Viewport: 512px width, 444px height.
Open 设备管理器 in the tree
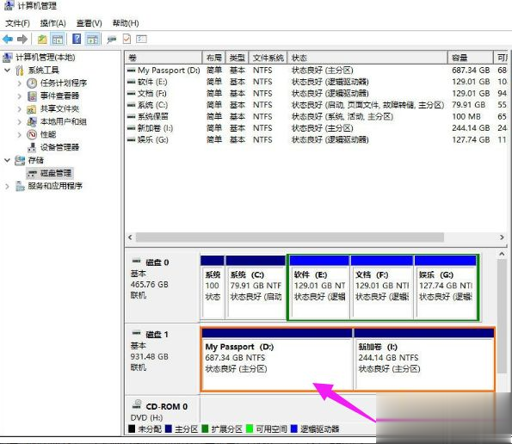point(59,147)
